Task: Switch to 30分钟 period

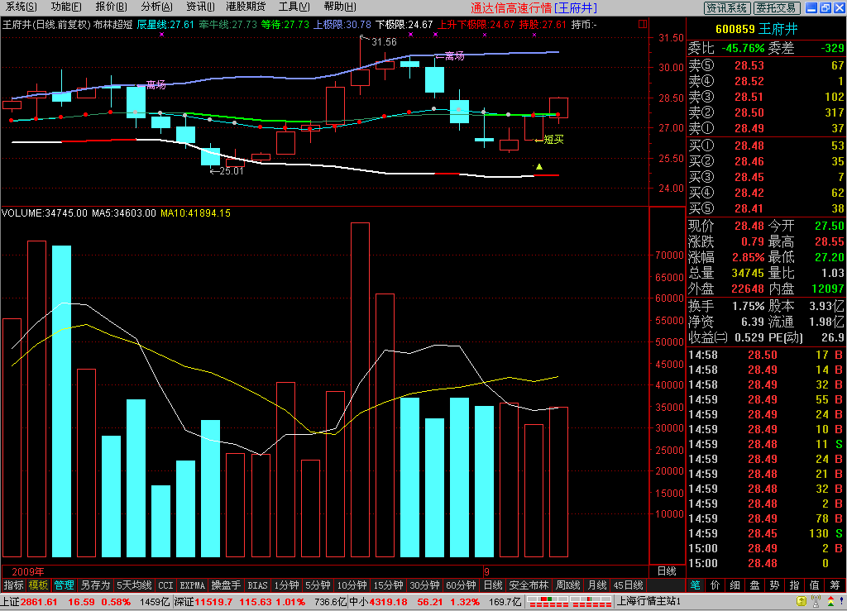Action: click(x=424, y=585)
